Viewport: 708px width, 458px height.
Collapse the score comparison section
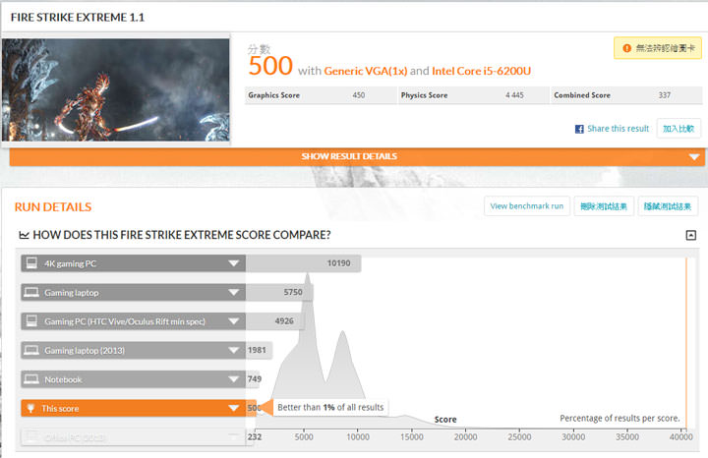click(690, 235)
